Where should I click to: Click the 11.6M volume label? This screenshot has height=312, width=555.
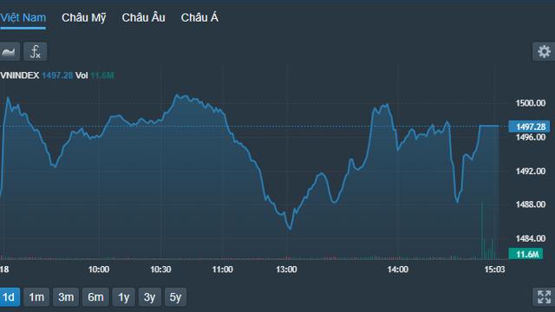pyautogui.click(x=526, y=254)
